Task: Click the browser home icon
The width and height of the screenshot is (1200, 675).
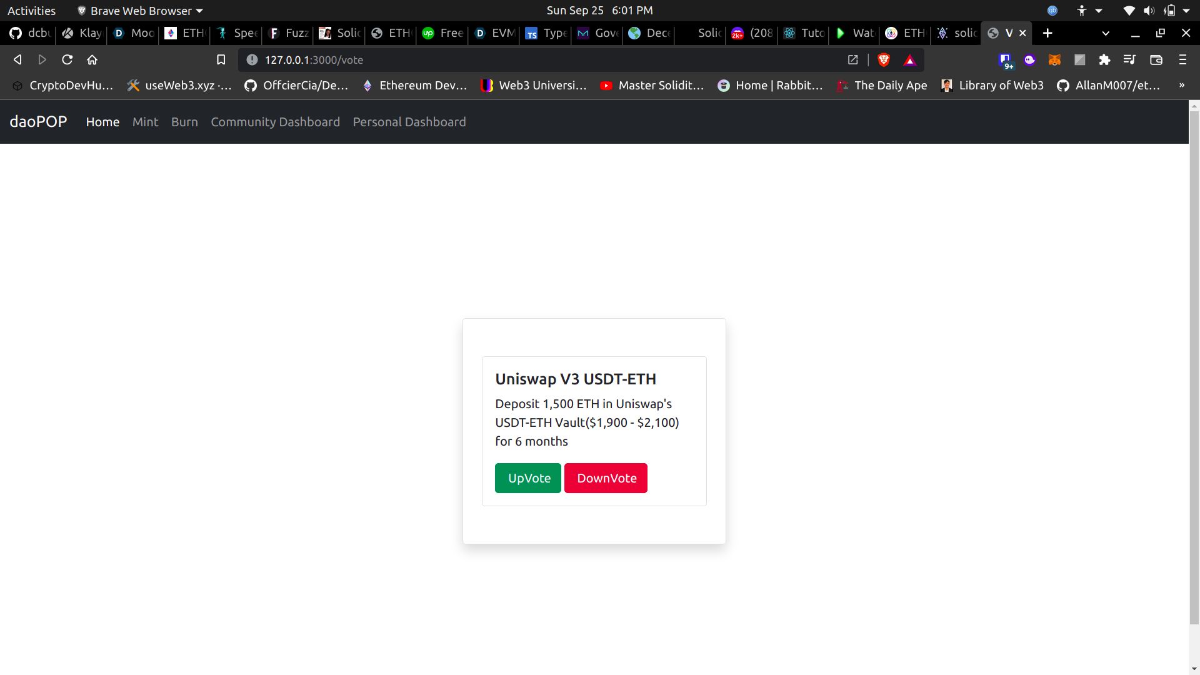Action: (x=92, y=59)
